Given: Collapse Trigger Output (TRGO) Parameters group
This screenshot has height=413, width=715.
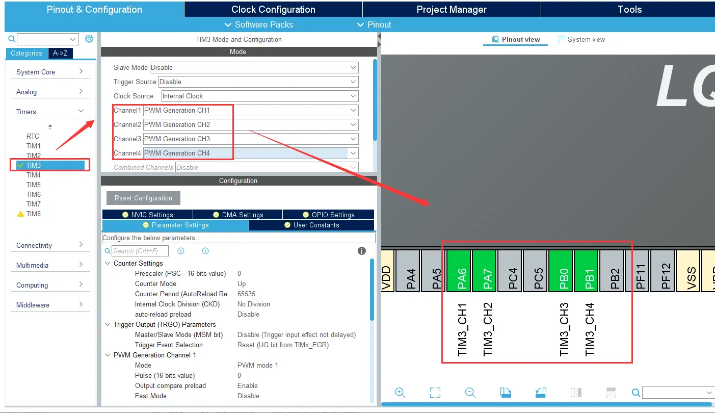Looking at the screenshot, I should tap(108, 324).
